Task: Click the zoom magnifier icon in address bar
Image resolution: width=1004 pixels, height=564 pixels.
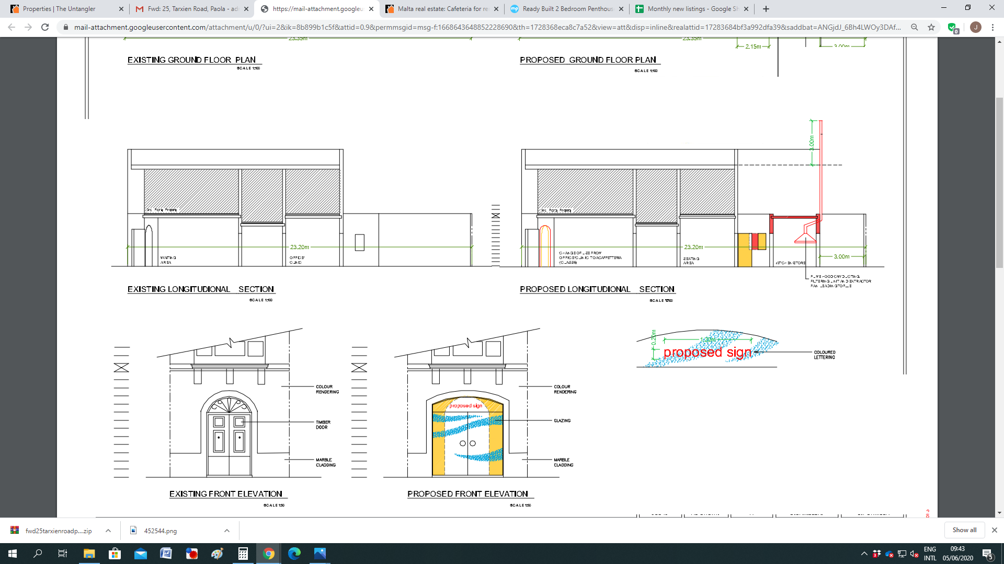Action: pos(914,27)
